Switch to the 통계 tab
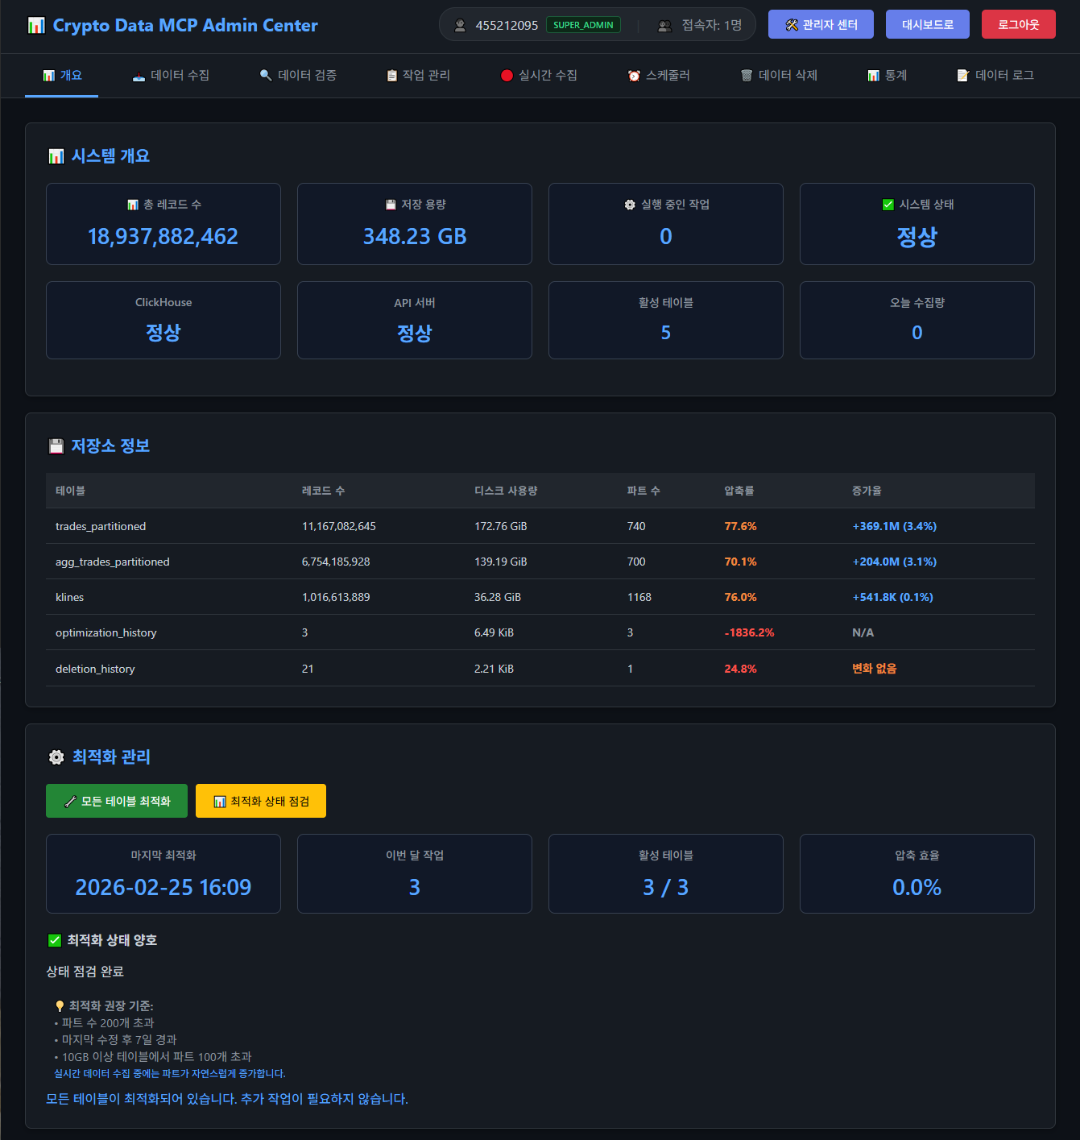Viewport: 1080px width, 1140px height. (887, 76)
